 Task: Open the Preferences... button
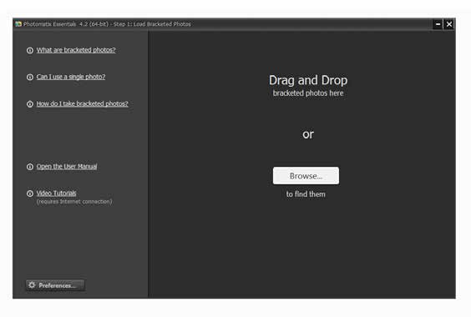click(x=55, y=285)
